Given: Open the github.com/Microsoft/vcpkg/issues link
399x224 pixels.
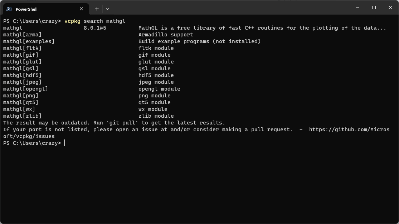Looking at the screenshot, I should point(349,129).
